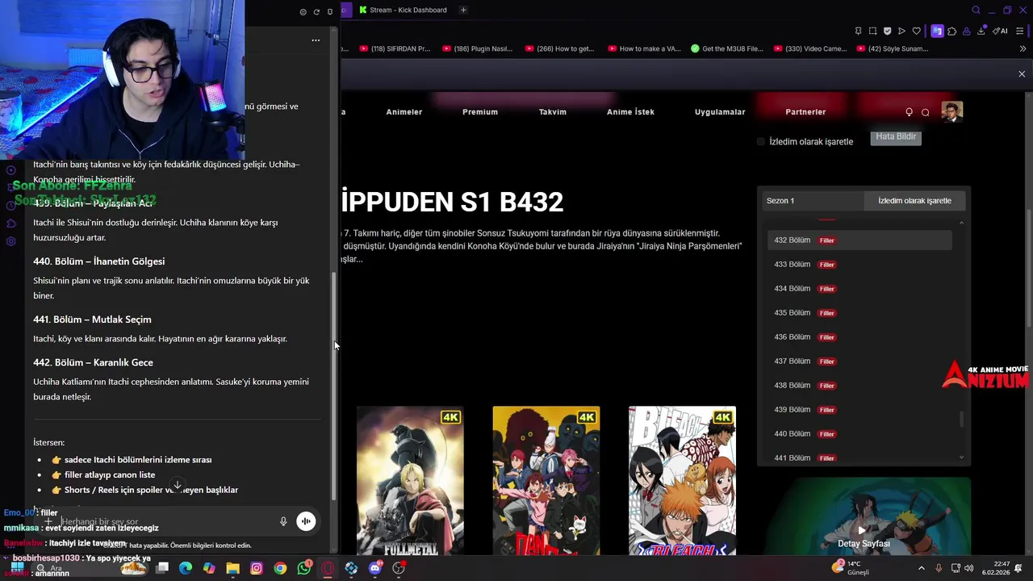
Task: Open the Animeler menu
Action: click(404, 112)
